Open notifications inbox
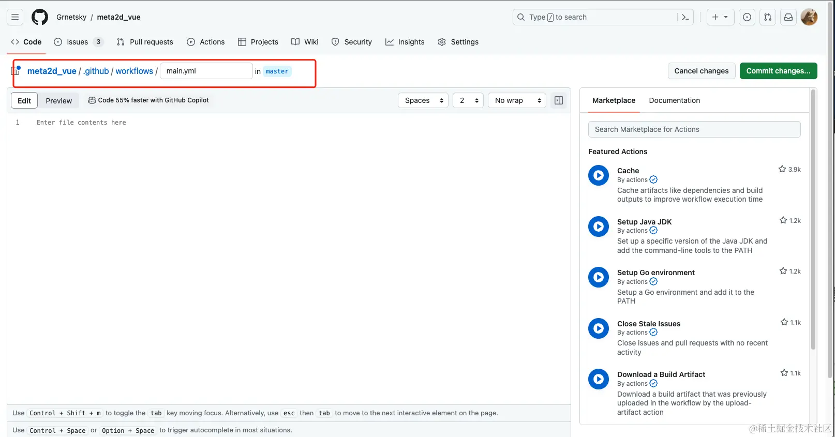835x437 pixels. (x=788, y=17)
